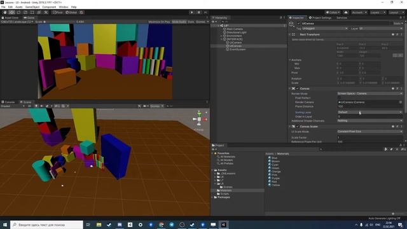Toggle scene lighting in Scene view
The height and width of the screenshot is (229, 407).
click(x=36, y=106)
